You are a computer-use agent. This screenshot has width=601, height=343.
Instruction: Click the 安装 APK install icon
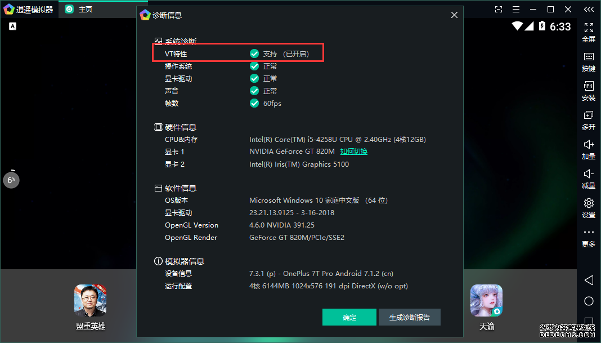tap(589, 91)
